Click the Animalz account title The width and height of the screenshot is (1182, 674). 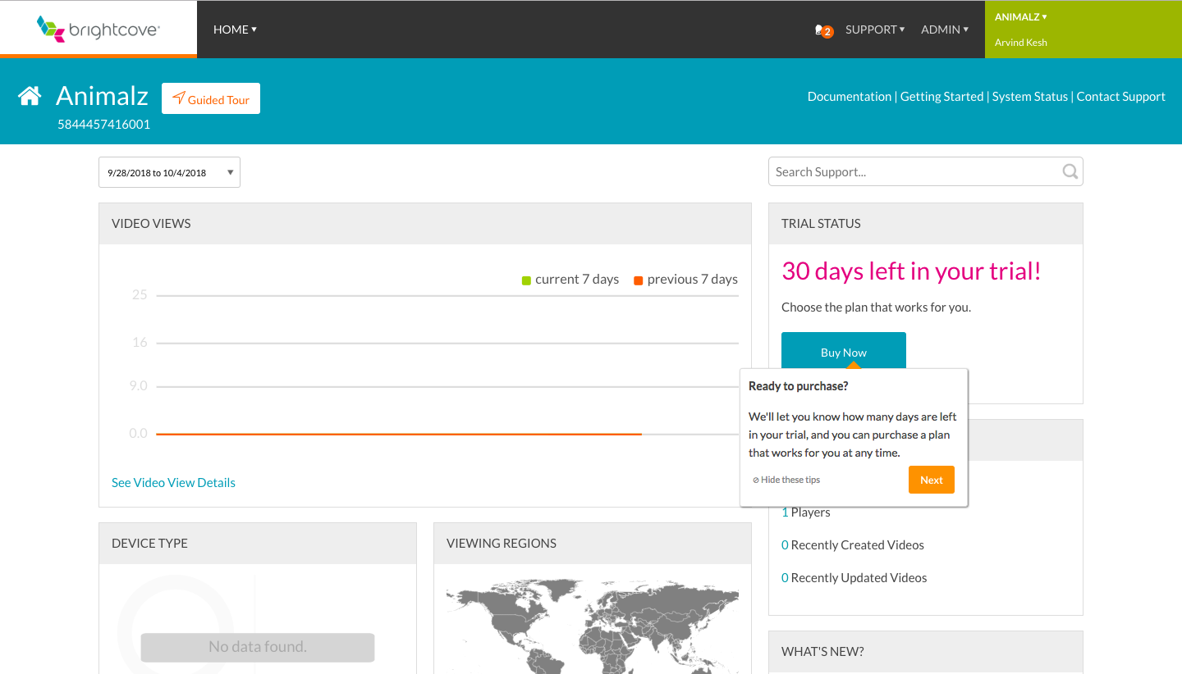click(102, 96)
